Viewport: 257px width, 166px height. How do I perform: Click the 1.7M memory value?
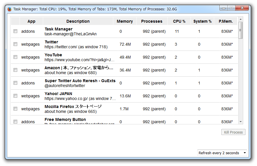click(x=124, y=109)
